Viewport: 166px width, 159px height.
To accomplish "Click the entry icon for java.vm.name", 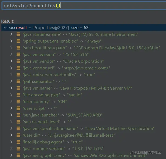I will coord(18,88).
